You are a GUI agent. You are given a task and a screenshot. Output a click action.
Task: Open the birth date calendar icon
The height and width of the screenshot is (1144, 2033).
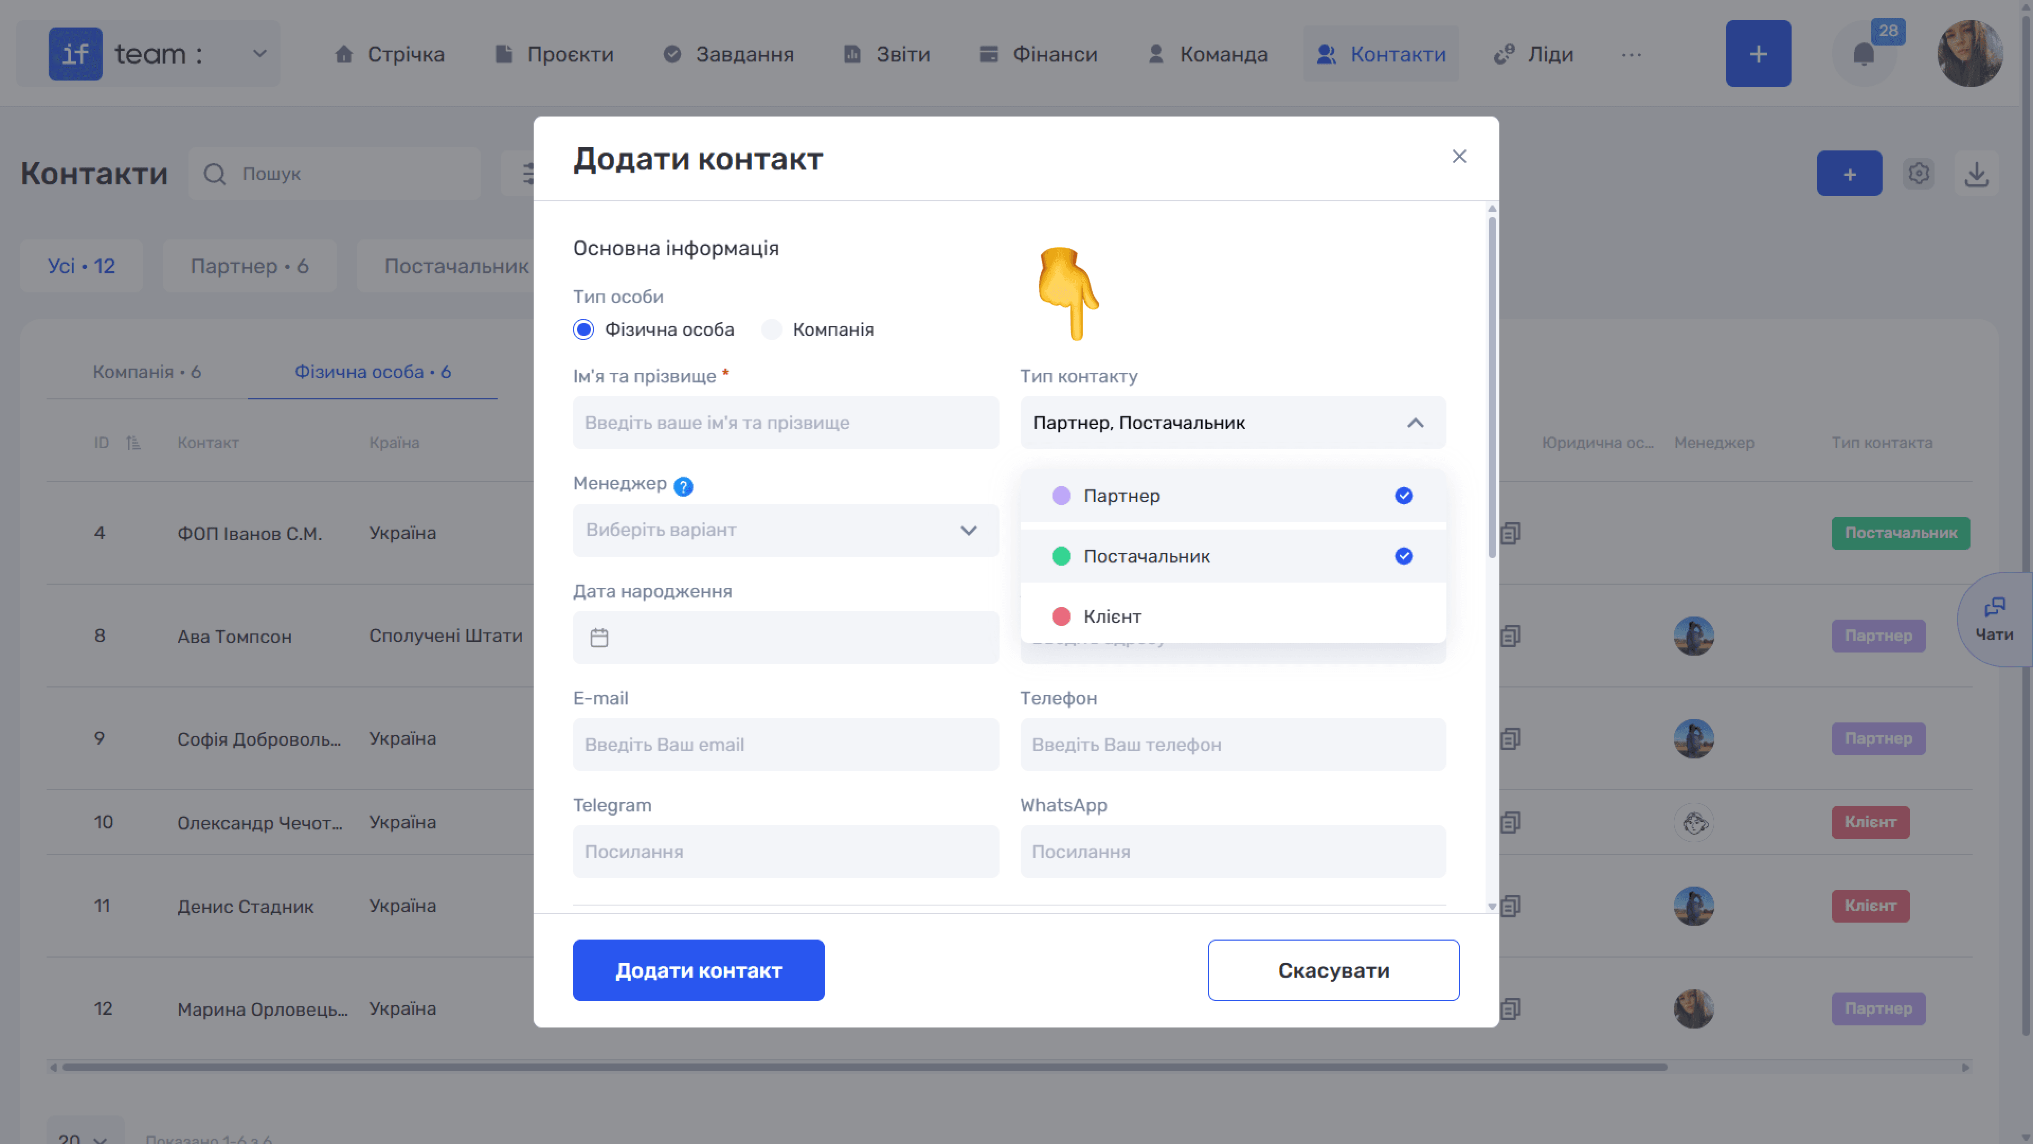tap(600, 637)
